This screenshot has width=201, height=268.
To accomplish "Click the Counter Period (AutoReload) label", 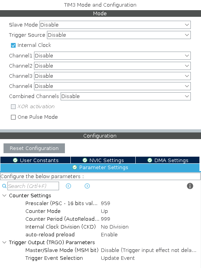I will click(62, 219).
